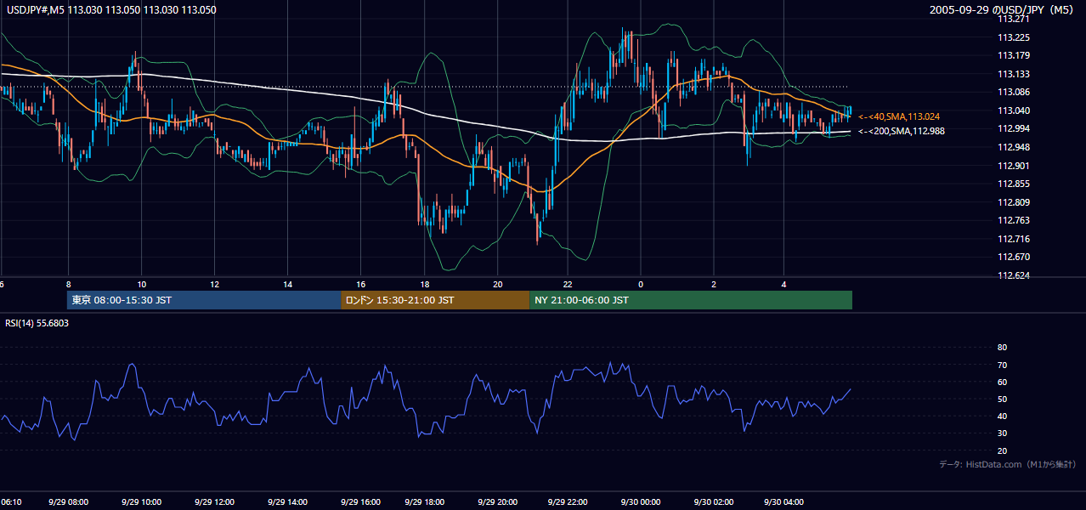Click price axis label 112.948
Image resolution: width=1086 pixels, height=510 pixels.
point(1013,147)
